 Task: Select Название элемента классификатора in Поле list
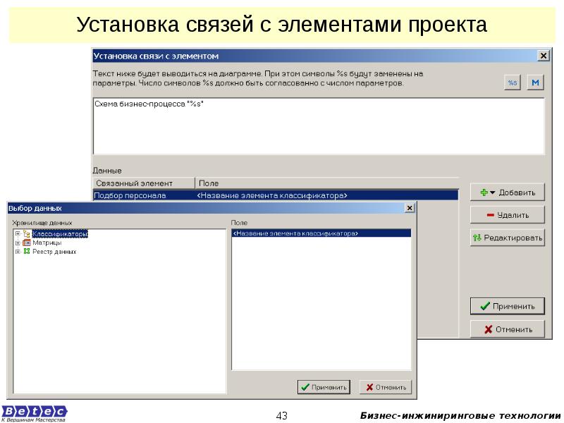tap(321, 233)
